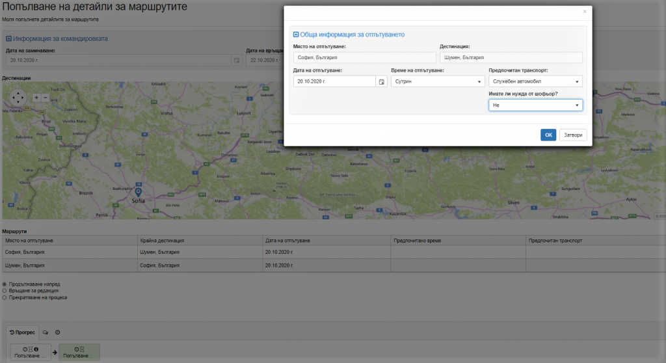Click the 'Маршрути' heading
This screenshot has width=666, height=363.
point(14,232)
